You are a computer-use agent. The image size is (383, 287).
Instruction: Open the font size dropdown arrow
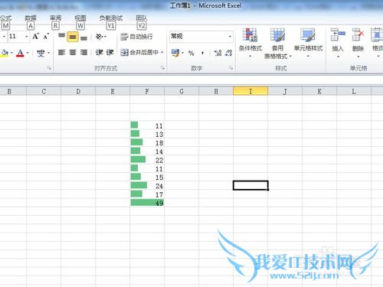(26, 37)
